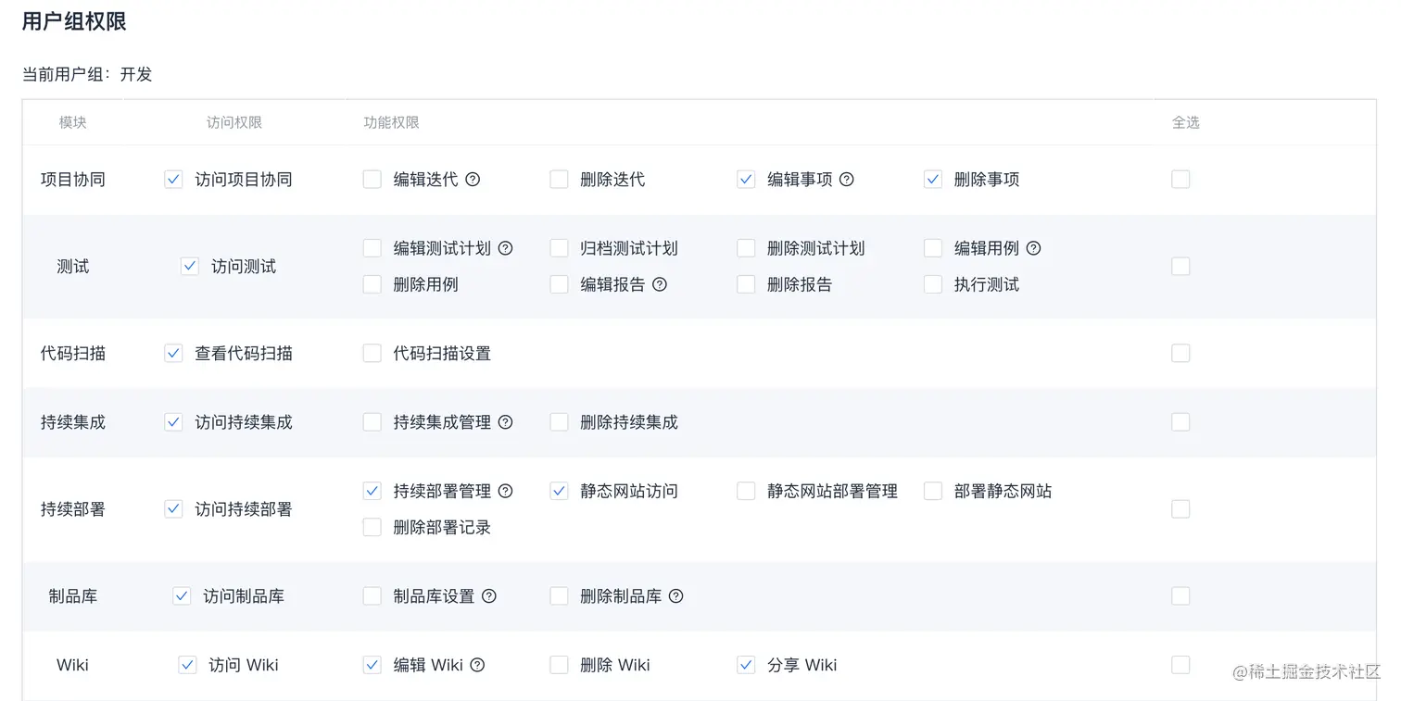Click the 当前用户组：开发 label

pyautogui.click(x=87, y=74)
